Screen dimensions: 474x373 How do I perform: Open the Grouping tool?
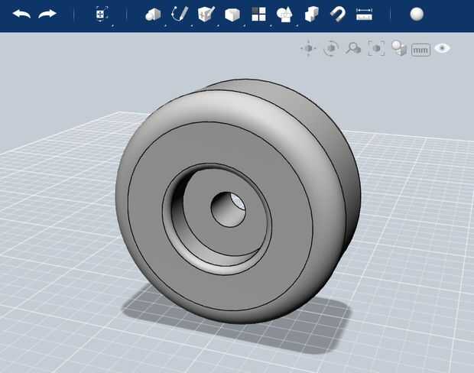284,15
